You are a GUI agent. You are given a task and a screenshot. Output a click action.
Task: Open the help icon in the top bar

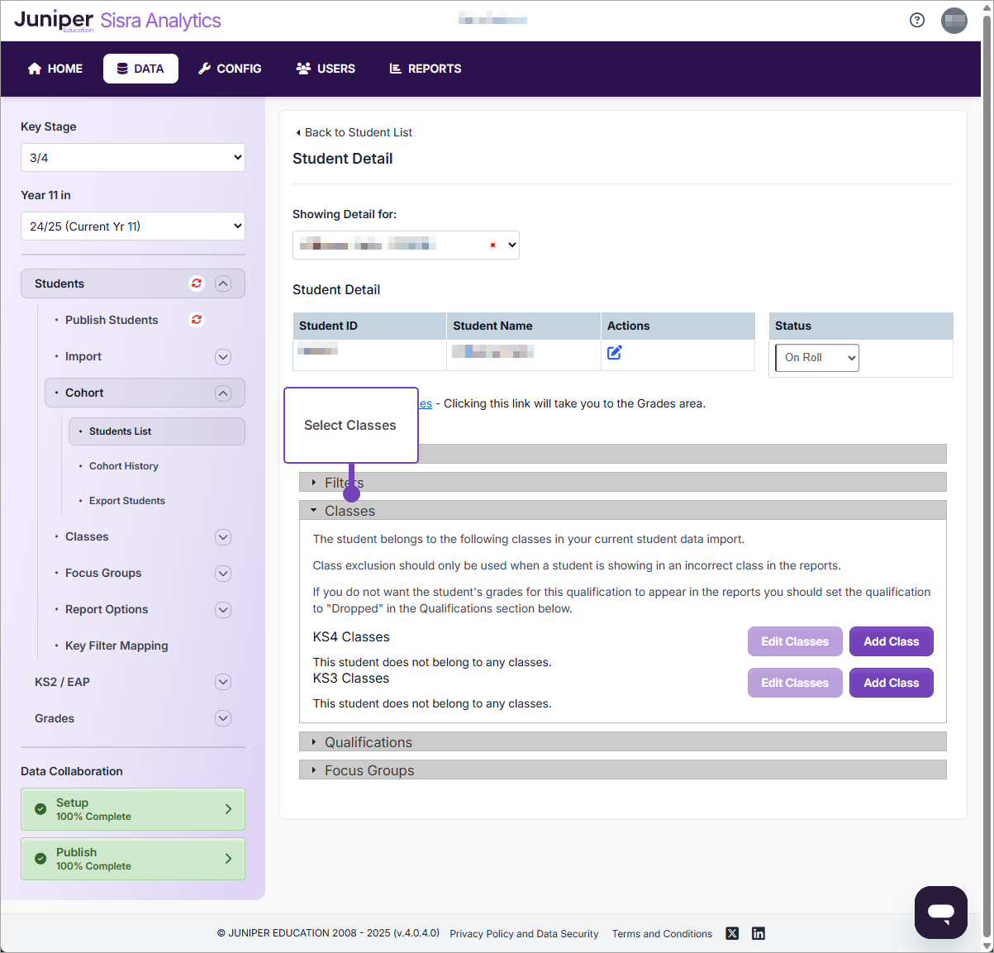pyautogui.click(x=917, y=21)
